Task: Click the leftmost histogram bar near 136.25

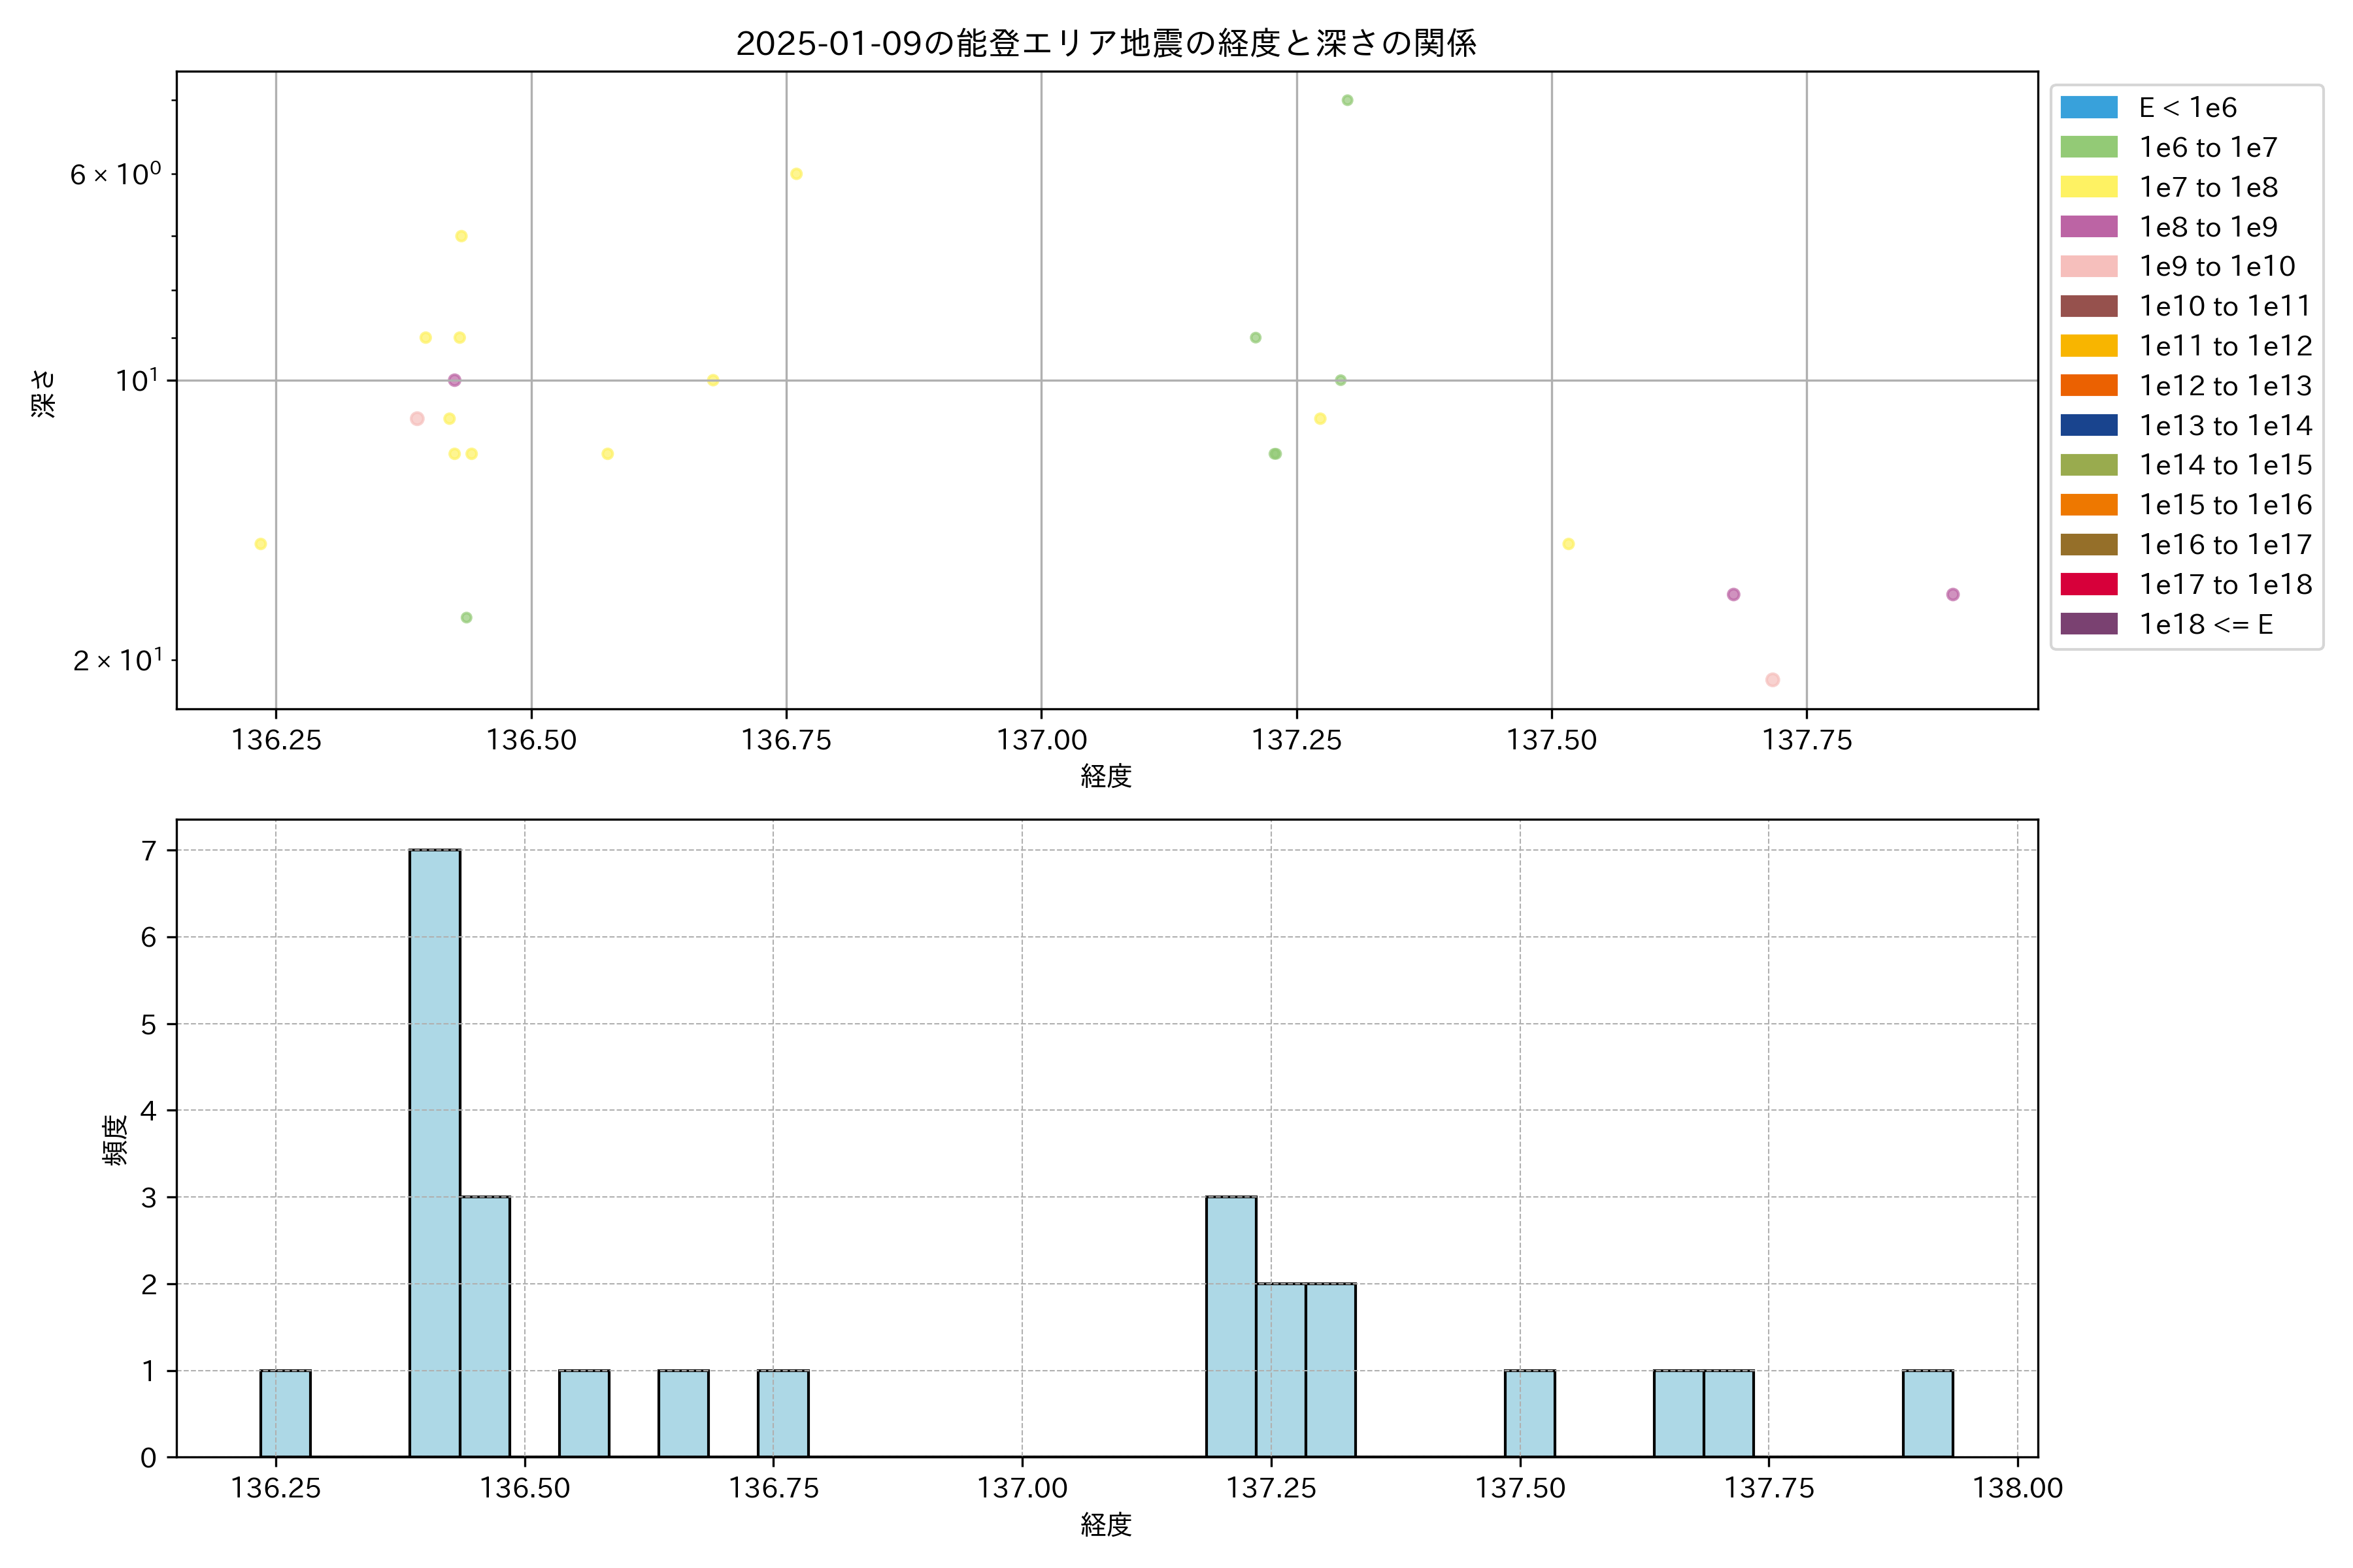Action: [285, 1413]
